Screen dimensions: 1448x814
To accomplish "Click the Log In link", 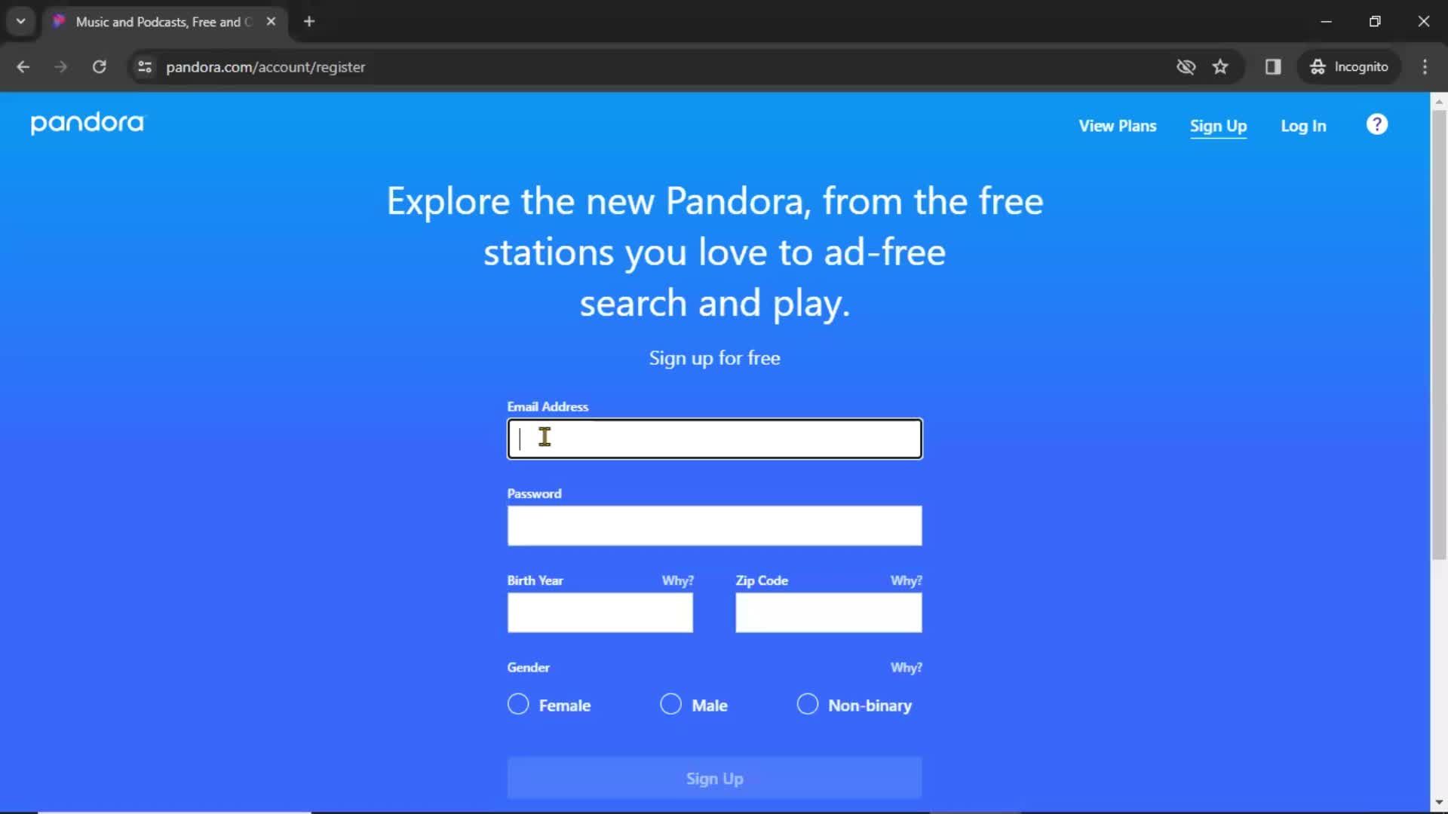I will pos(1304,125).
